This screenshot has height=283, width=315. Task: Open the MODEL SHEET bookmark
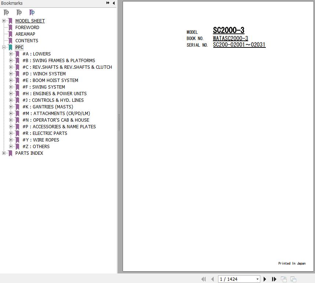tap(30, 21)
